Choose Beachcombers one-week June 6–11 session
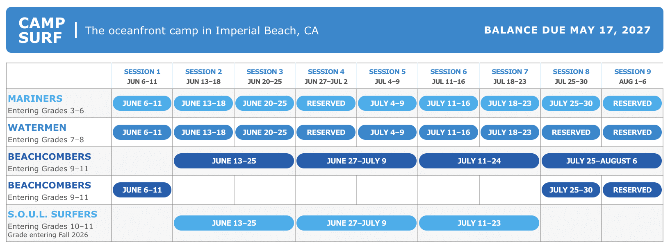The width and height of the screenshot is (670, 251). coord(142,190)
